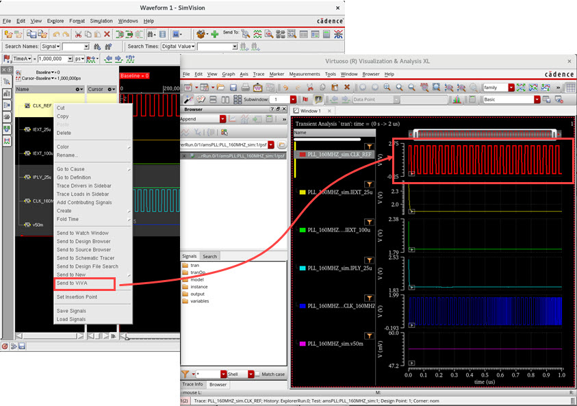
Task: Expand the family dropdown in Virtuoso toolbar
Action: point(511,88)
